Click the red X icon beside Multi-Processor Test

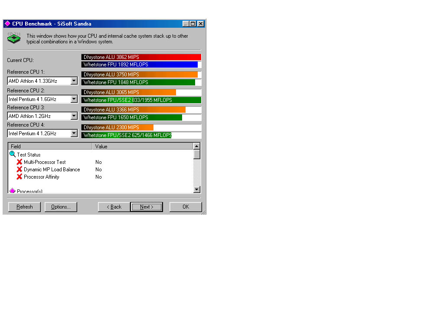[19, 162]
